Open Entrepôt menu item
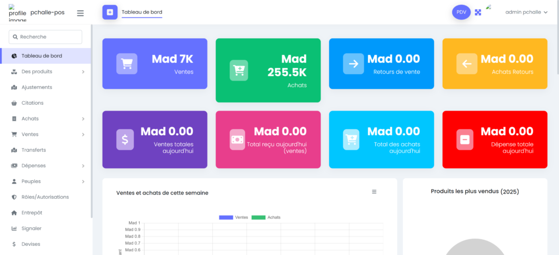 click(46, 212)
